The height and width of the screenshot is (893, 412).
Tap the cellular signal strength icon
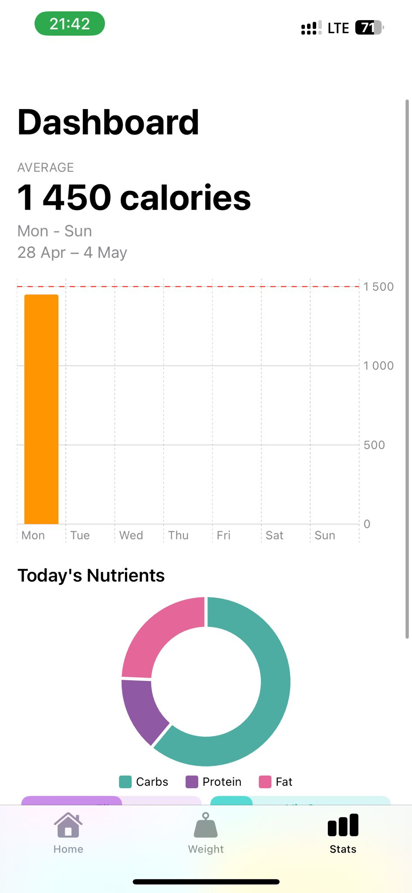click(x=311, y=27)
